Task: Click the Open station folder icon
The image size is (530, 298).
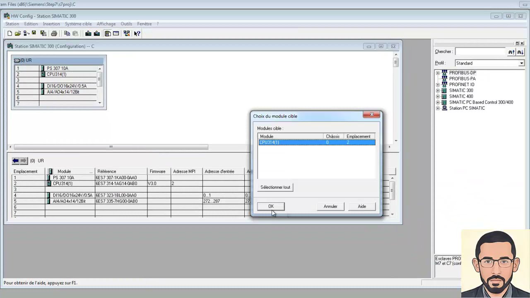Action: pos(18,34)
